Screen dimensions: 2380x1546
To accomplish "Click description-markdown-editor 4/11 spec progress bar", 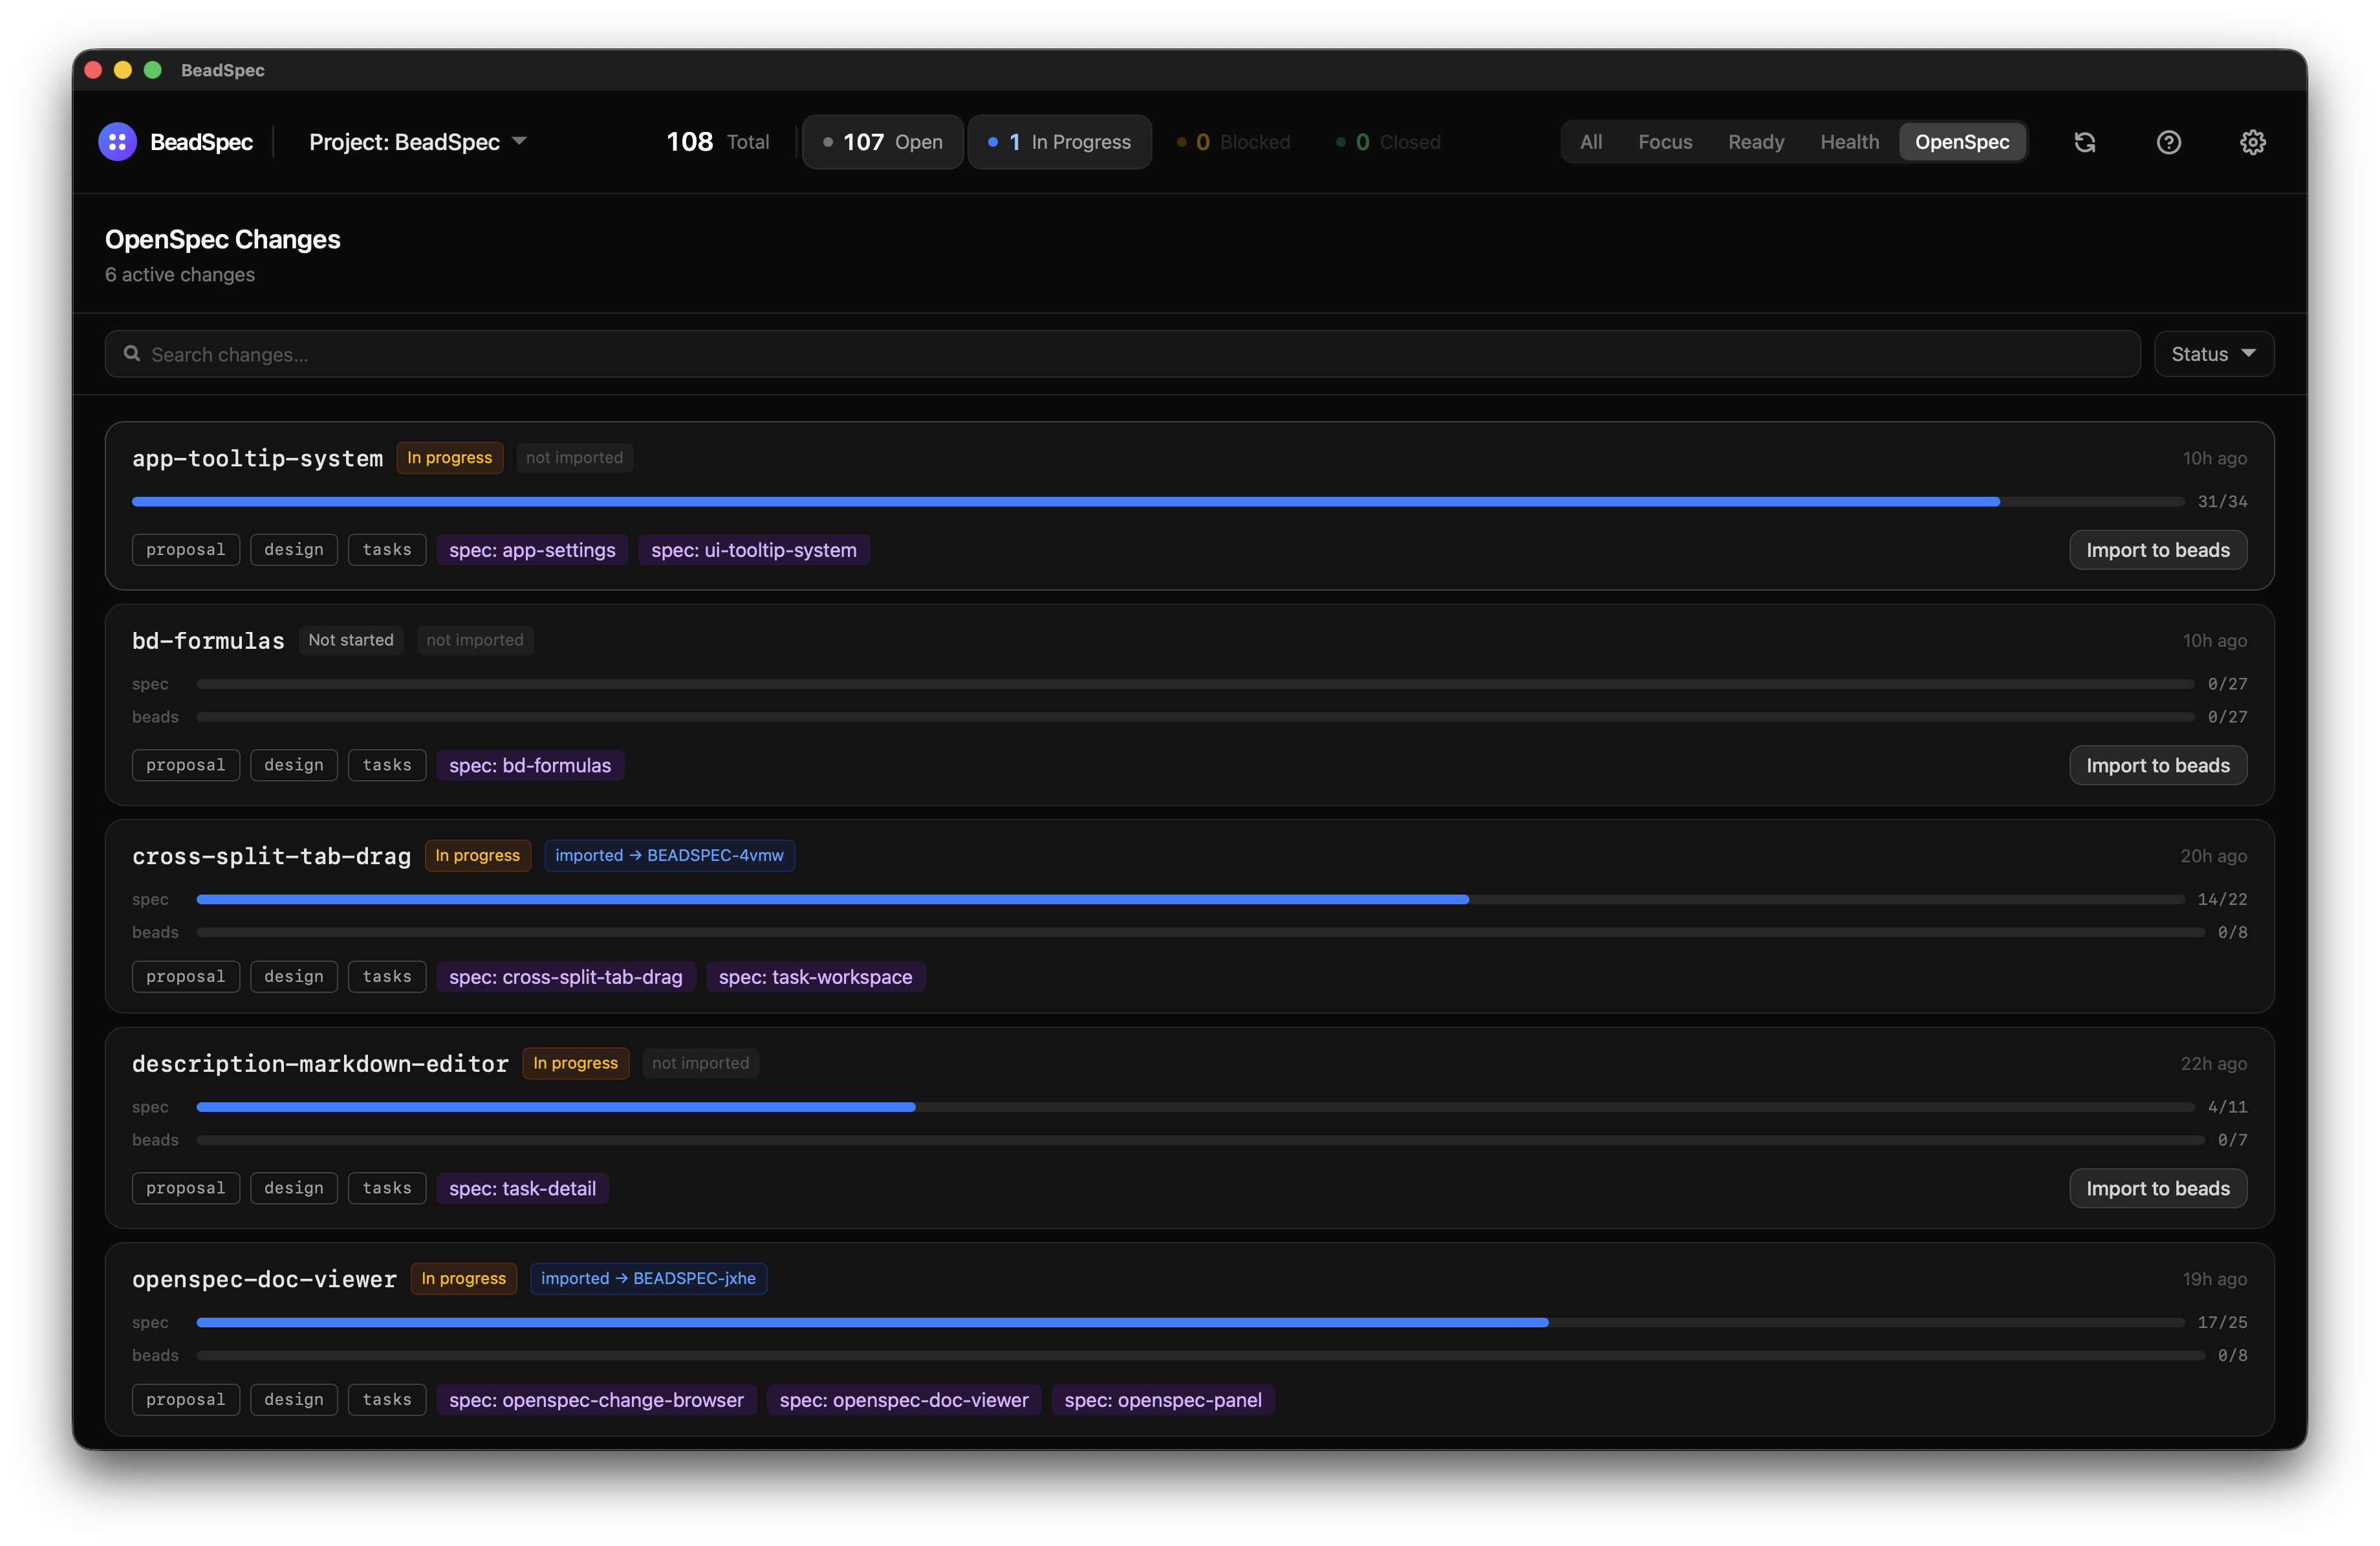I will click(1195, 1106).
